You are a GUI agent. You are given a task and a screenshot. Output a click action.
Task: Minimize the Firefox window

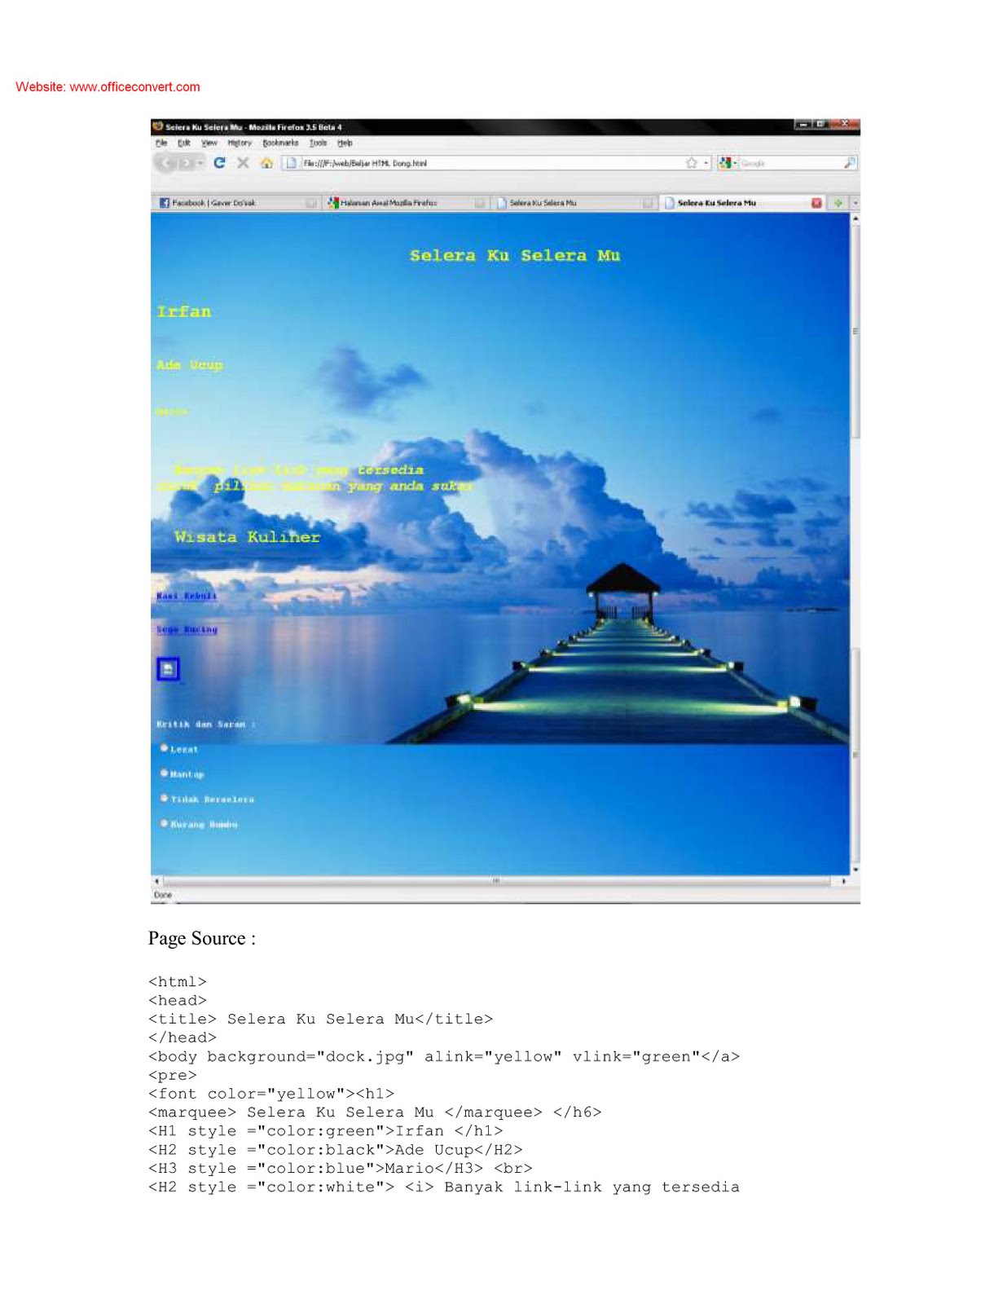(804, 125)
